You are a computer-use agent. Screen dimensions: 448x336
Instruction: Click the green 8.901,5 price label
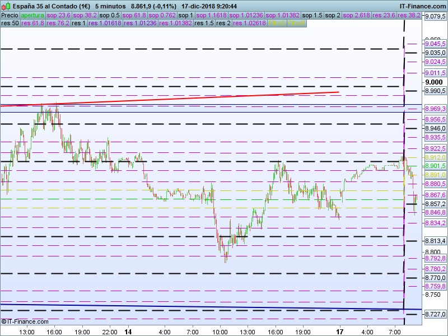[x=435, y=166]
